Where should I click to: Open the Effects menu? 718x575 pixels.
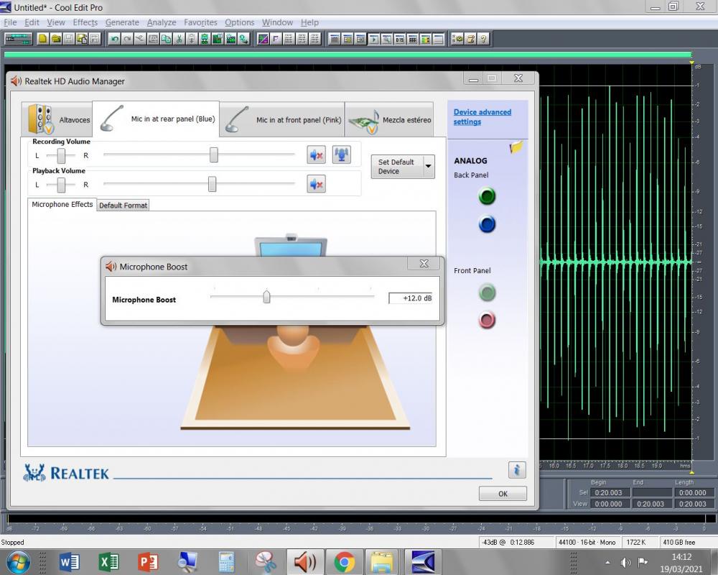85,22
